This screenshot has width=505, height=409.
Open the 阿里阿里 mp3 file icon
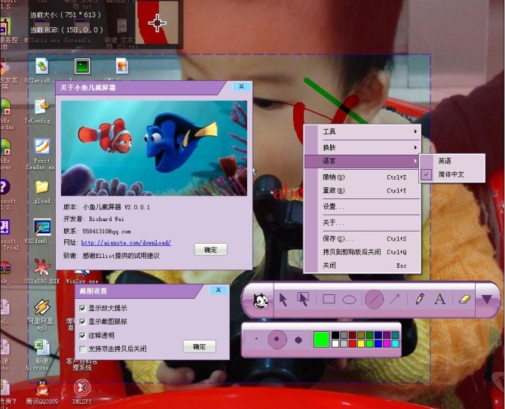[x=41, y=315]
